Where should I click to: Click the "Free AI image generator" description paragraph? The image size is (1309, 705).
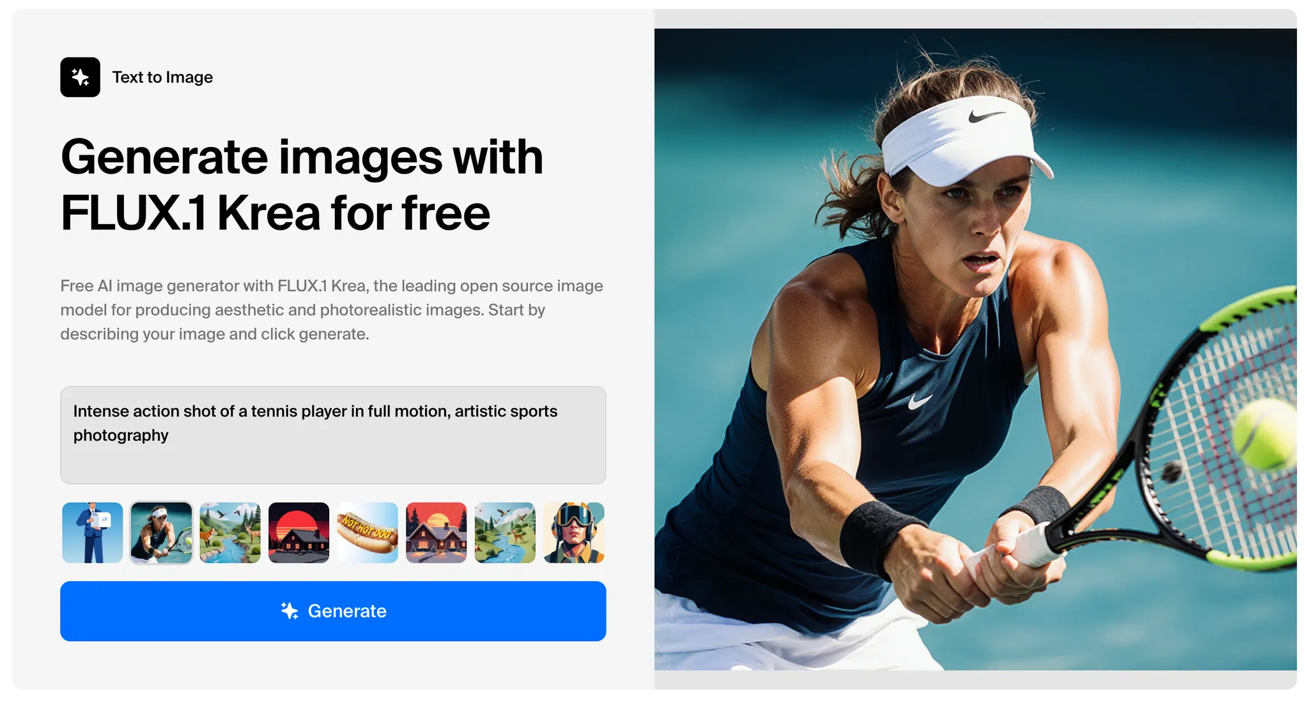click(332, 310)
